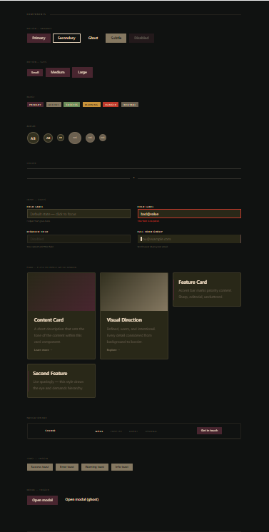Viewport: 269px width, 532px height.
Task: Click the medium image placeholder avatar
Action: (90, 138)
